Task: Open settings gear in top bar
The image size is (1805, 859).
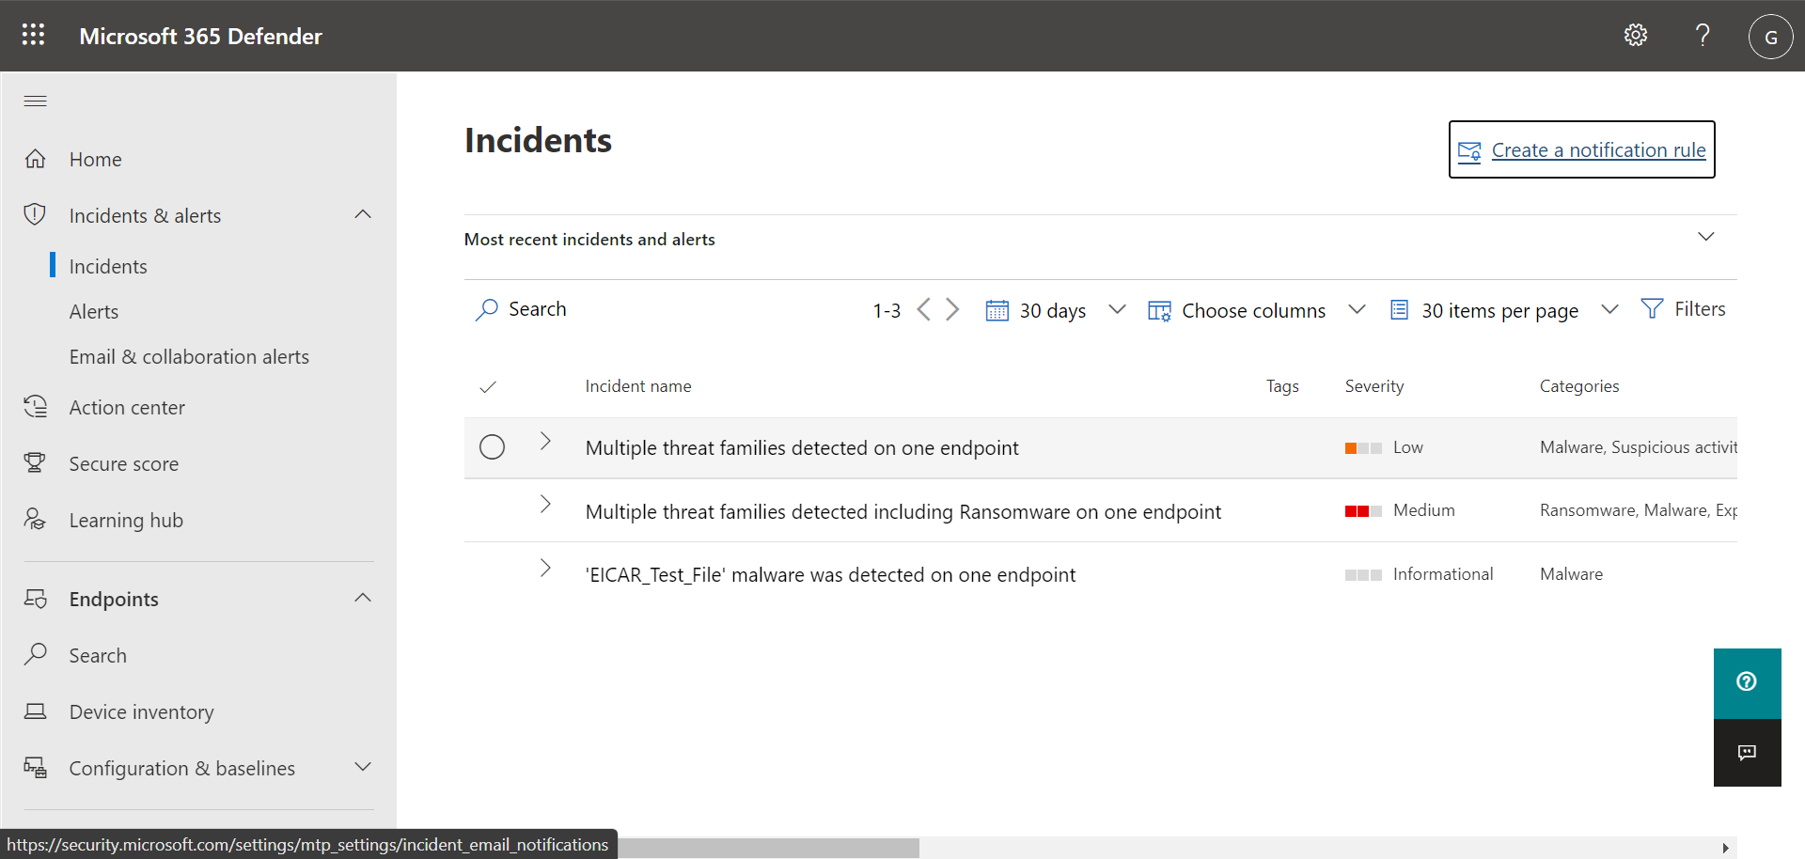Action: [1636, 36]
